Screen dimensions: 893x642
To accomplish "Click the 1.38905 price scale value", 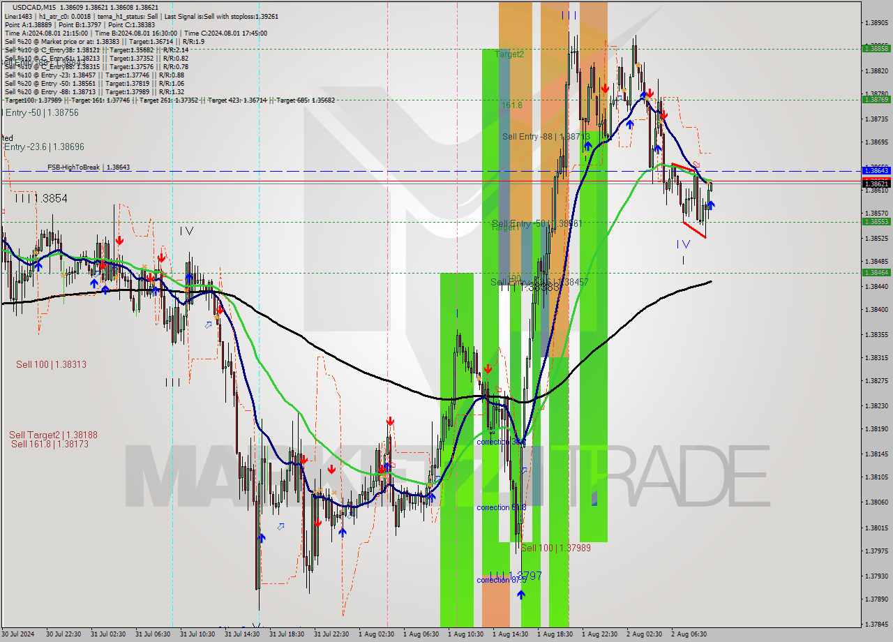I will [876, 23].
